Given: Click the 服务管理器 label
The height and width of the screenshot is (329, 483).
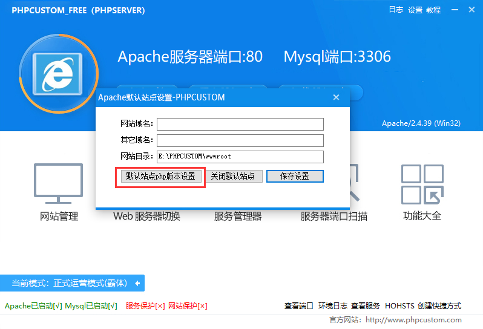Looking at the screenshot, I should coord(238,217).
